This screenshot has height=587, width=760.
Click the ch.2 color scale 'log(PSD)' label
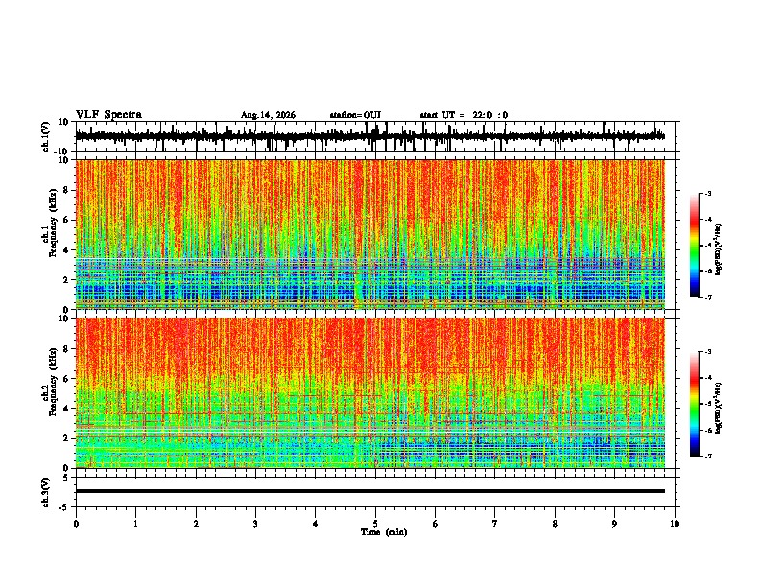tap(719, 408)
